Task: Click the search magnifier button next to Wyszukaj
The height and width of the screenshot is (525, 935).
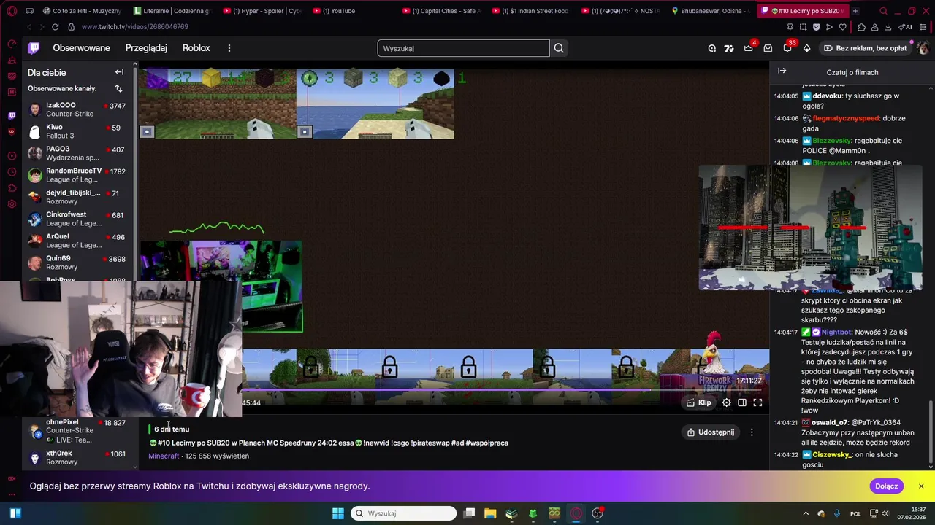Action: (559, 48)
